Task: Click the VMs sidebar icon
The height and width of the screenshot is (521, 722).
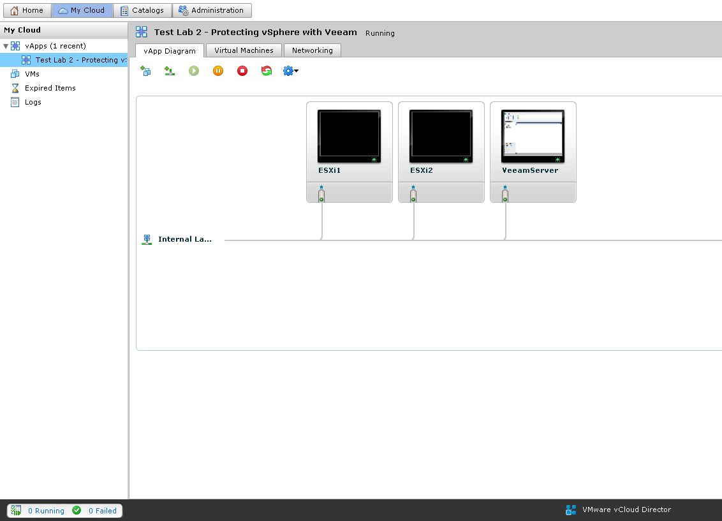Action: pyautogui.click(x=15, y=73)
